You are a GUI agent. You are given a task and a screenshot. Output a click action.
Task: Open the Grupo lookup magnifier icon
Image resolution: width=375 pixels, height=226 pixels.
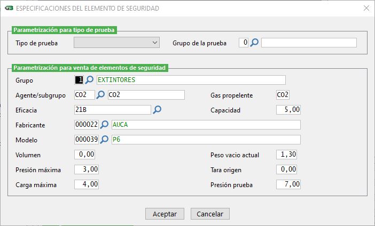click(90, 80)
